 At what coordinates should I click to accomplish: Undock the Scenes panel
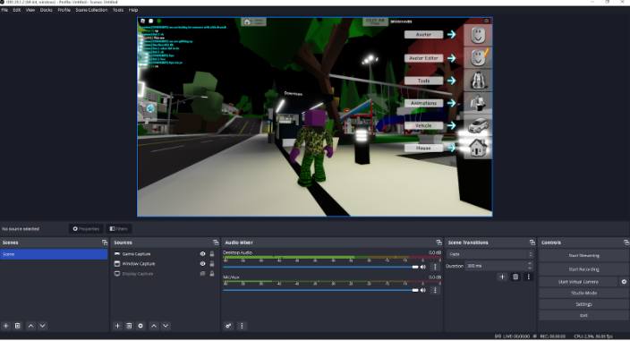pyautogui.click(x=105, y=243)
